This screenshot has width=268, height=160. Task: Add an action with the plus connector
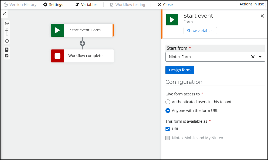pos(82,43)
